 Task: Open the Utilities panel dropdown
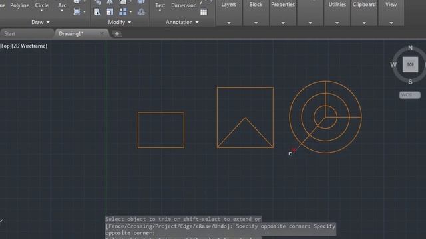coord(337,23)
